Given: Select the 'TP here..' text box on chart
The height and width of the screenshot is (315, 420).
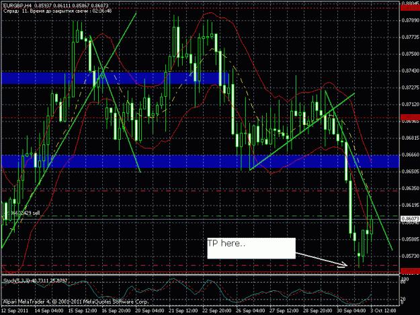Looking at the screenshot, I should pos(251,248).
